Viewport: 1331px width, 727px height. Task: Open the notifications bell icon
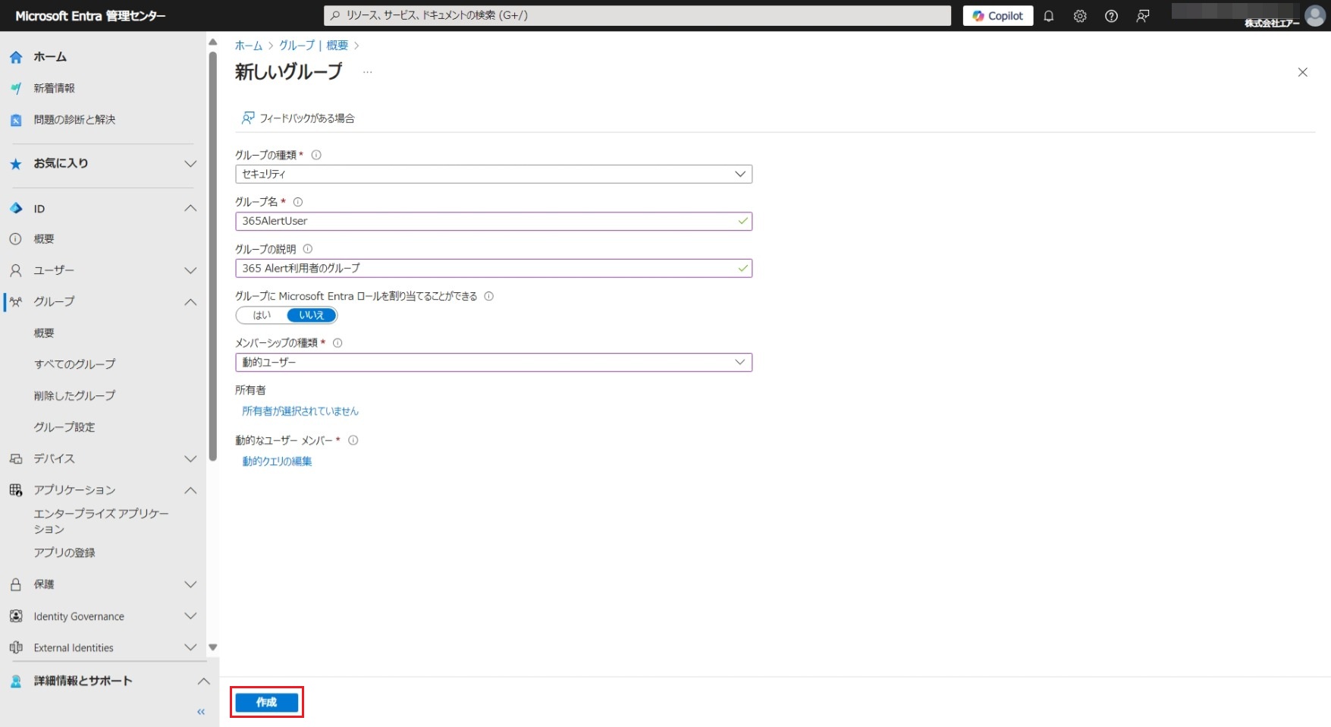coord(1049,16)
